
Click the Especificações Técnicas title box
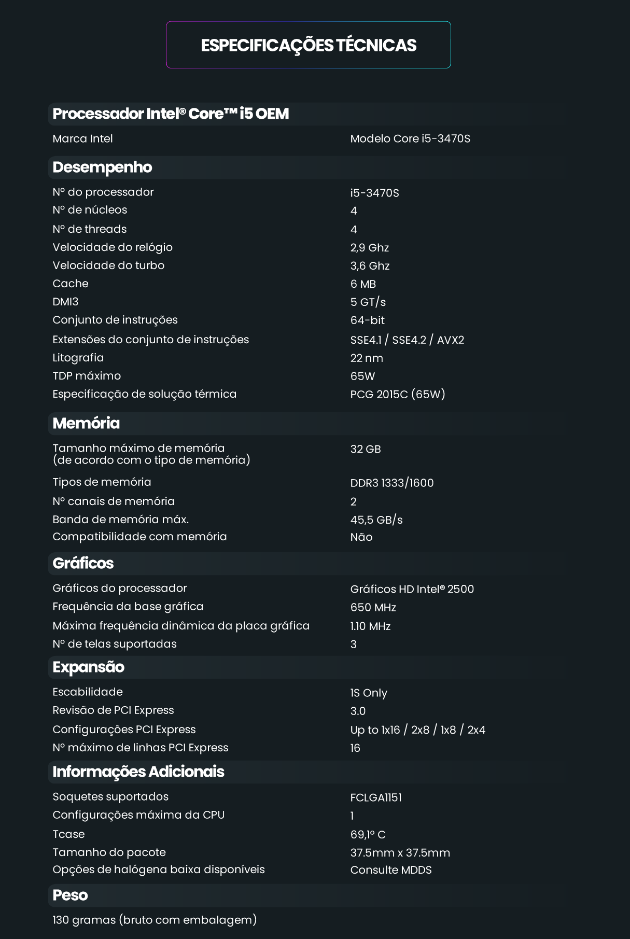click(x=309, y=45)
